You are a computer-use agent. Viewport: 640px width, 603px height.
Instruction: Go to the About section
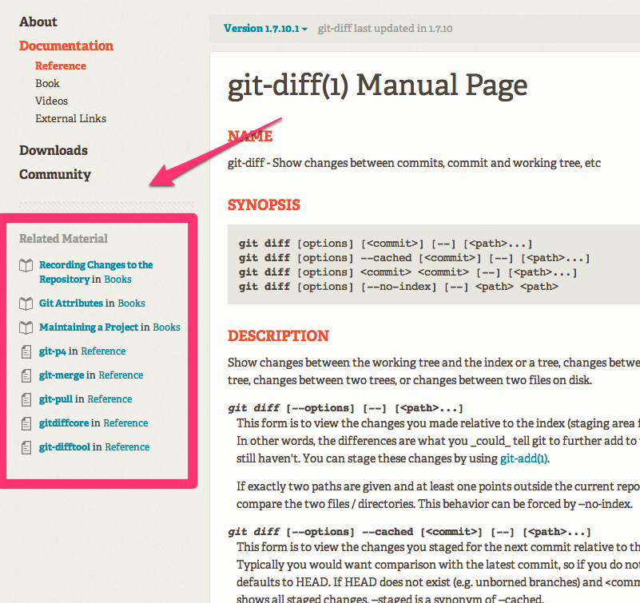pyautogui.click(x=38, y=22)
